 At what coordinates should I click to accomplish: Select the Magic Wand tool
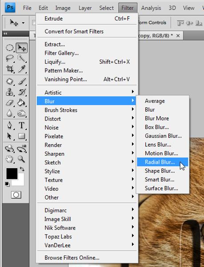pyautogui.click(x=22, y=58)
